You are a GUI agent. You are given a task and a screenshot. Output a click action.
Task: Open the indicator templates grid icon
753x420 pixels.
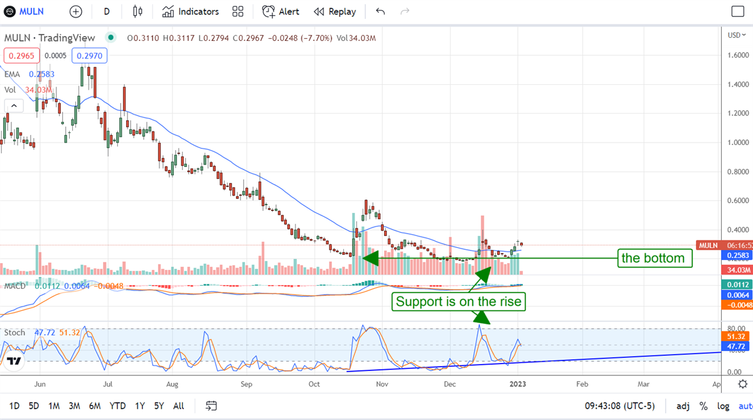click(x=238, y=11)
